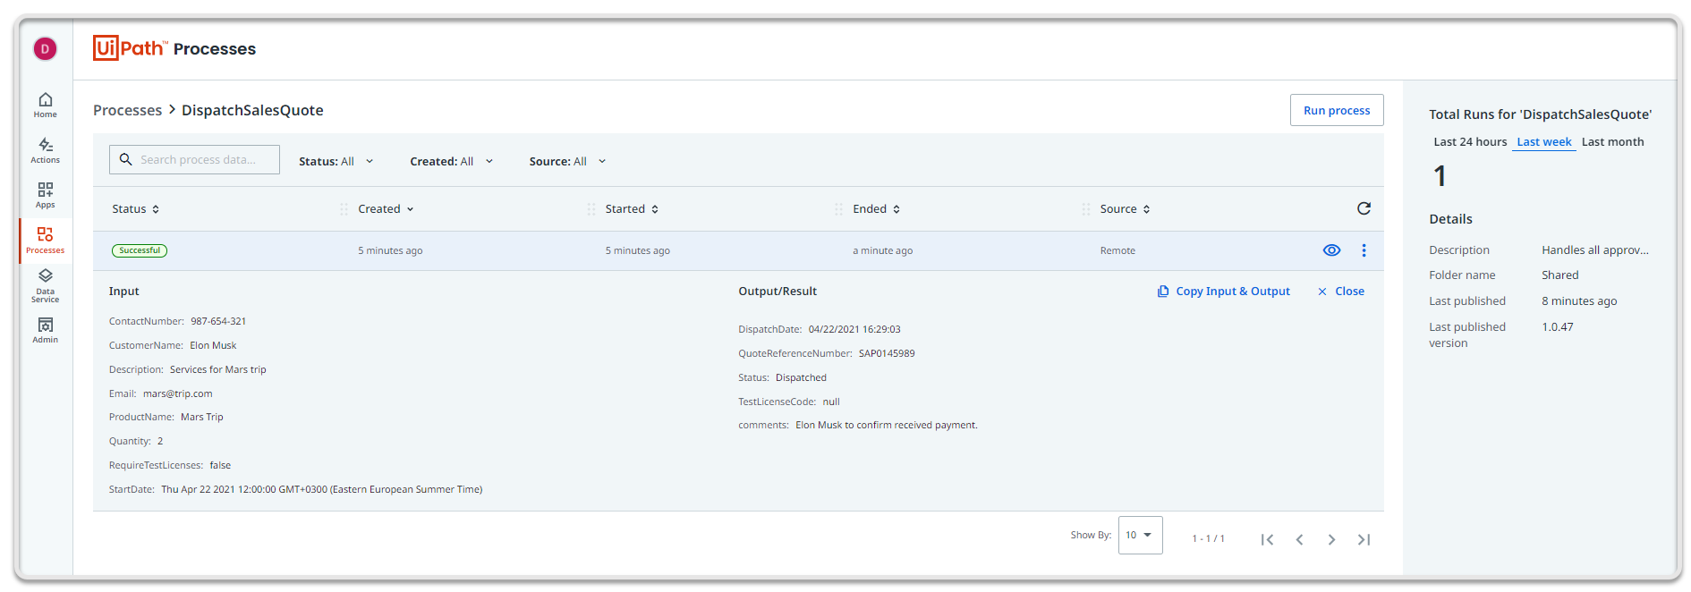Click the '8 minutes ago' published value

(1579, 300)
